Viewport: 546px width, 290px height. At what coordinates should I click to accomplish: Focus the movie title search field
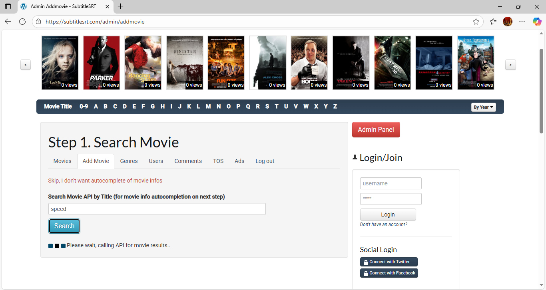coord(157,209)
